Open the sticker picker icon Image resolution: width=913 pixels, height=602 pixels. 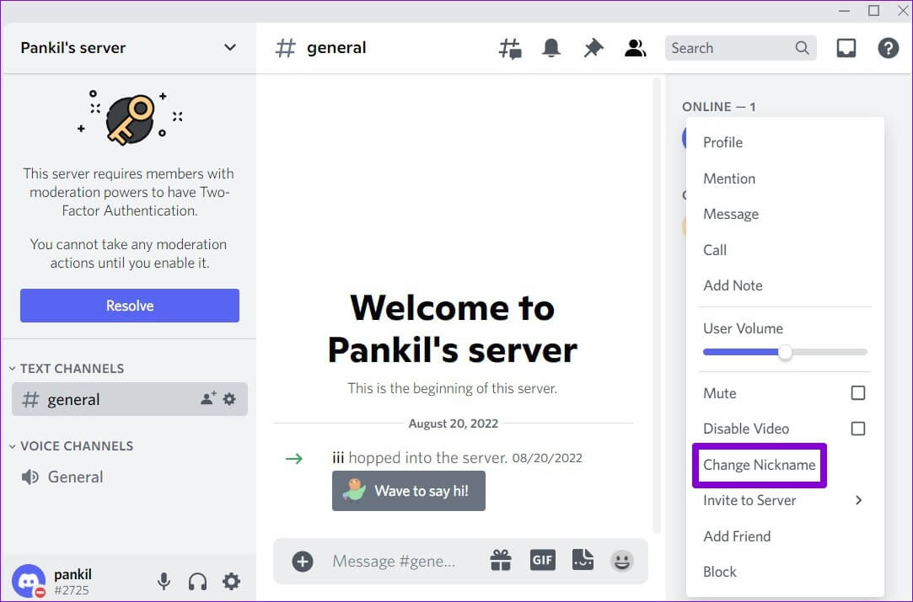coord(583,560)
